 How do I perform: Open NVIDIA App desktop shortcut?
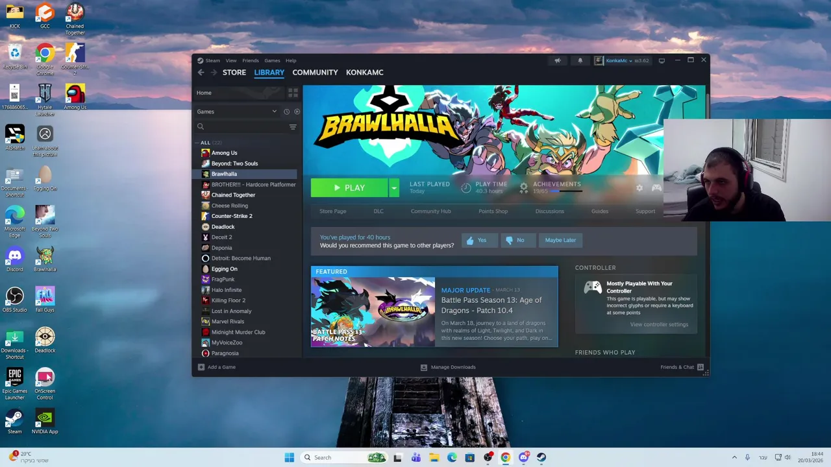[x=45, y=422]
